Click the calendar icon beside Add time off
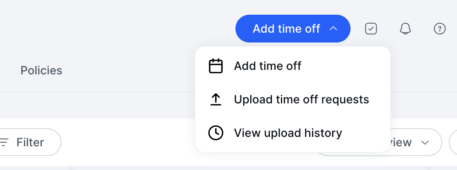Viewport: 457px width, 170px height. (216, 66)
